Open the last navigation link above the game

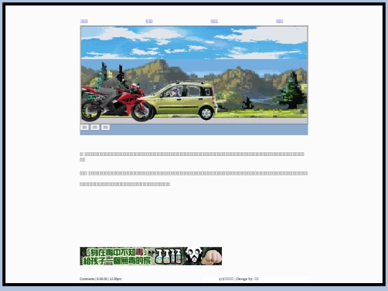click(280, 22)
